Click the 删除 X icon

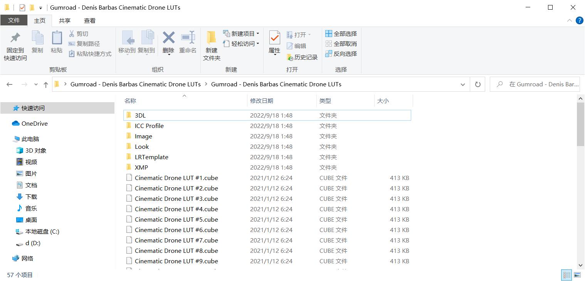click(168, 38)
